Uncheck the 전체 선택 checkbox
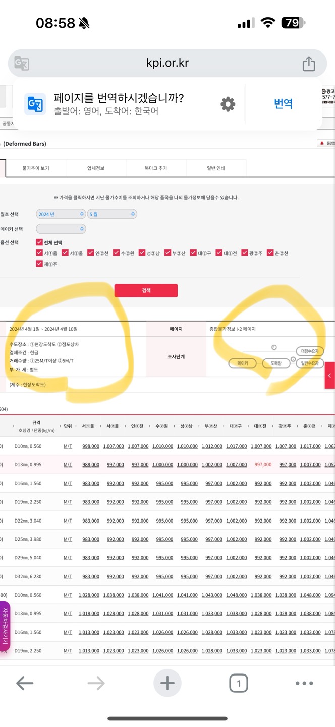Viewport: 335px width, 727px height. point(39,243)
